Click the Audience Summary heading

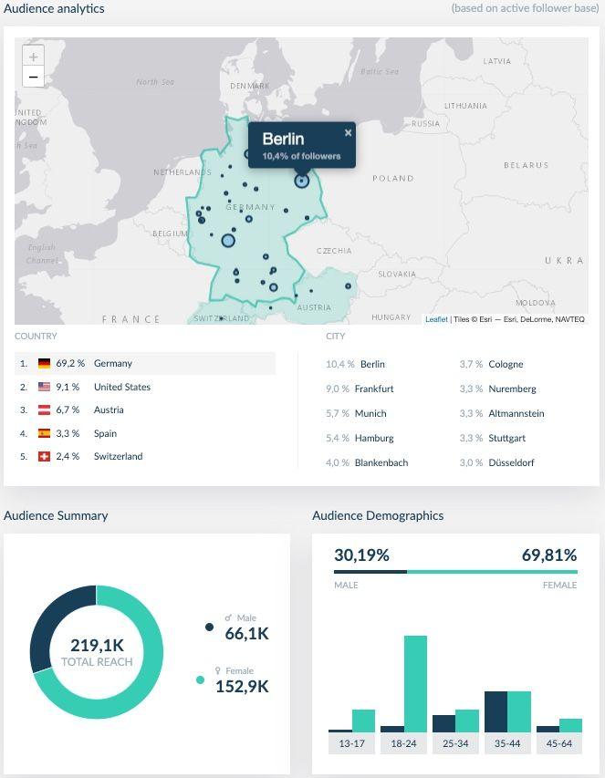[56, 515]
